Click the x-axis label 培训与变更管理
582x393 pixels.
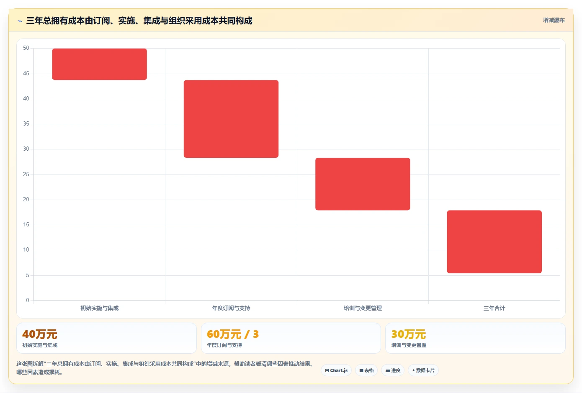(363, 308)
